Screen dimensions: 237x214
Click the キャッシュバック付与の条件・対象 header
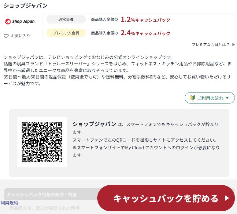coord(42,194)
